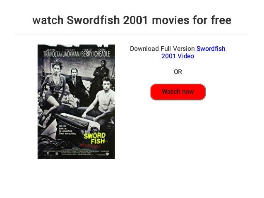
Task: Select the Swordfish movie poster image
Action: (x=76, y=102)
